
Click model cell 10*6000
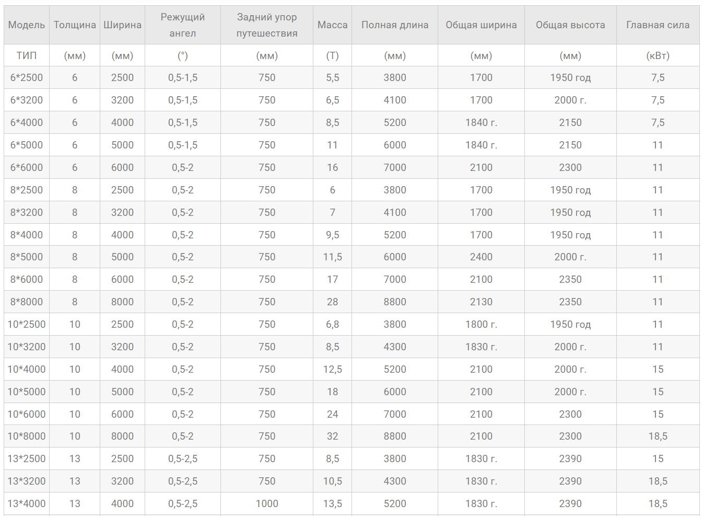27,414
